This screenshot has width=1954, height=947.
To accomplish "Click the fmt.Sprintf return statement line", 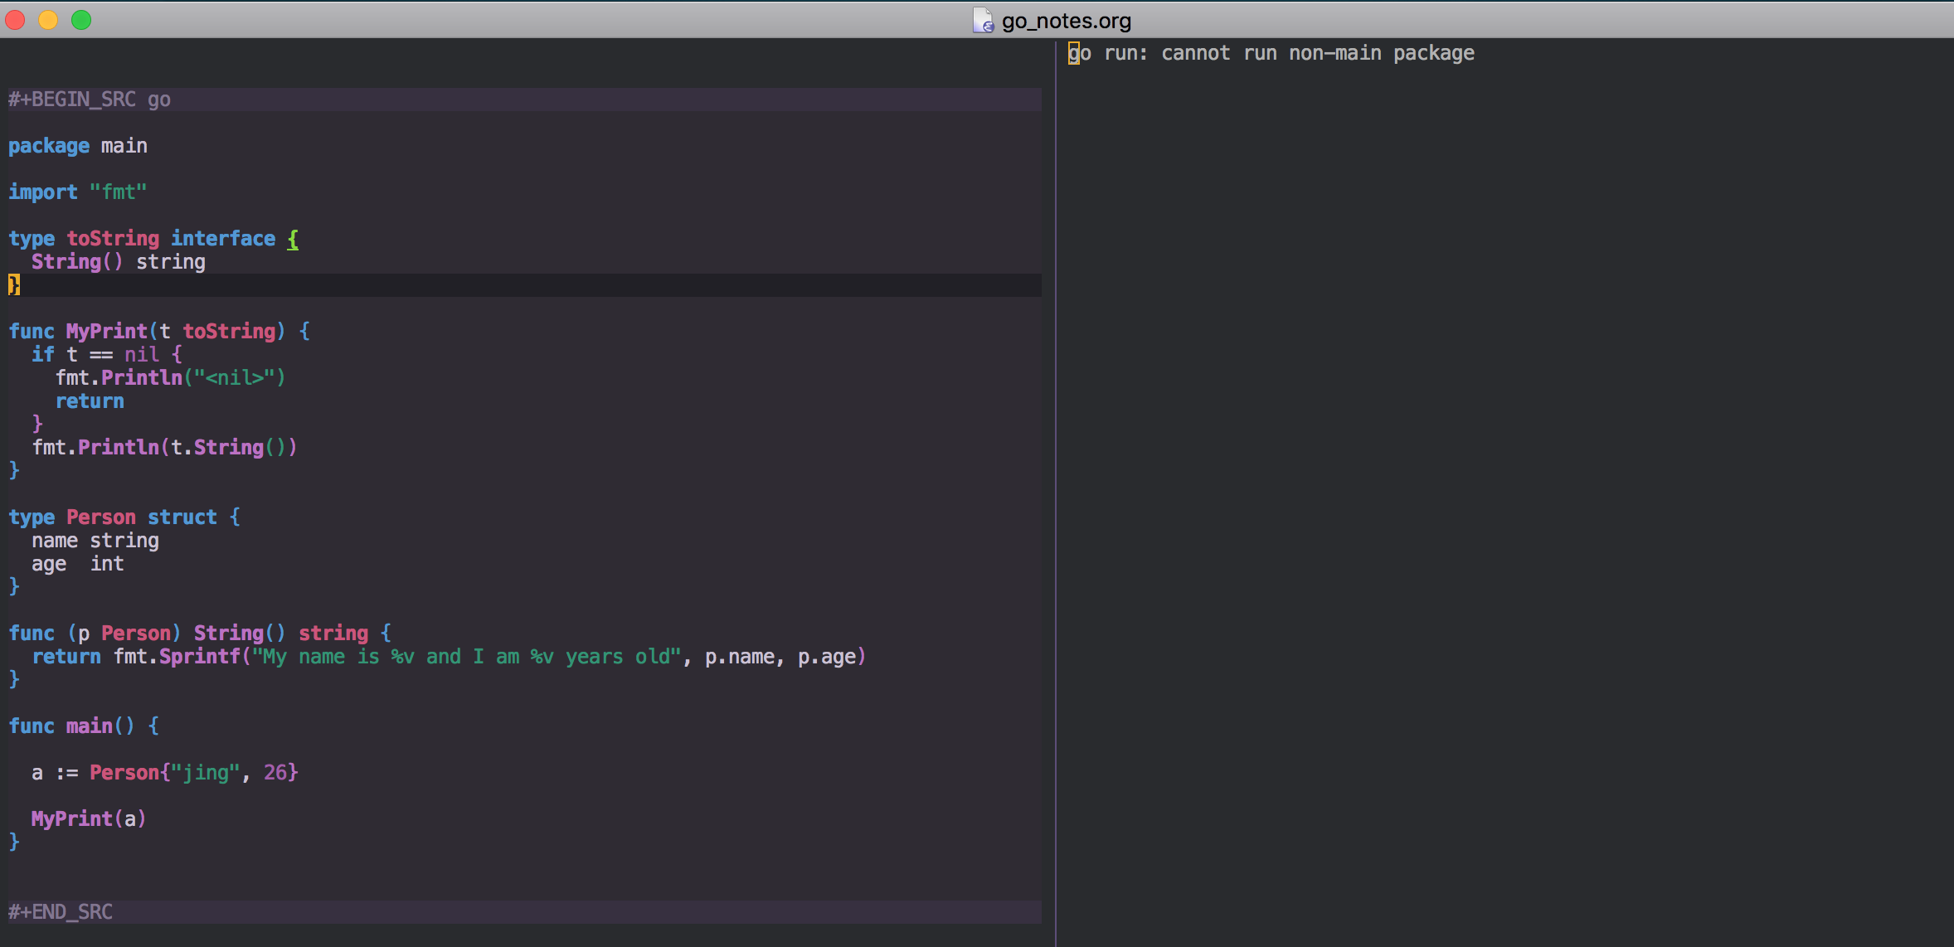I will [449, 657].
